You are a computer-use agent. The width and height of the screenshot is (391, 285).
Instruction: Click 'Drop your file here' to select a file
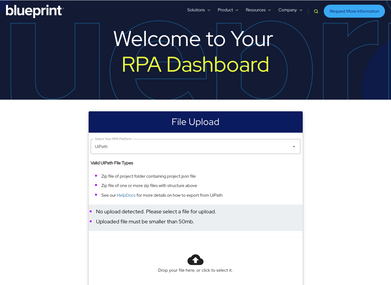point(195,270)
